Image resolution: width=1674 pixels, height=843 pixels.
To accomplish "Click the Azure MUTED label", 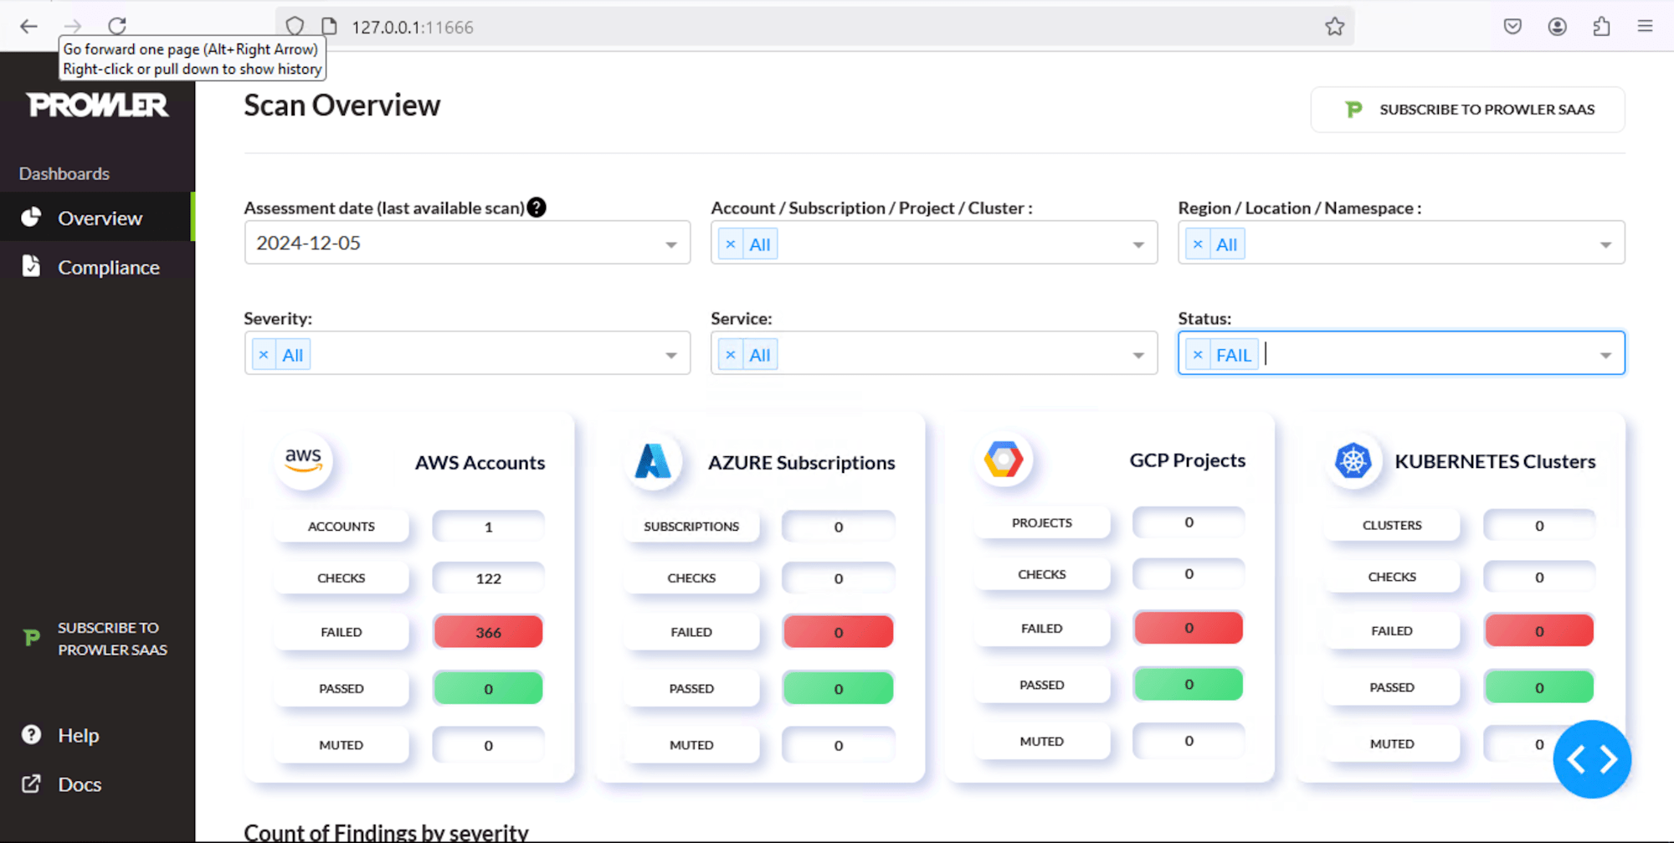I will (691, 745).
